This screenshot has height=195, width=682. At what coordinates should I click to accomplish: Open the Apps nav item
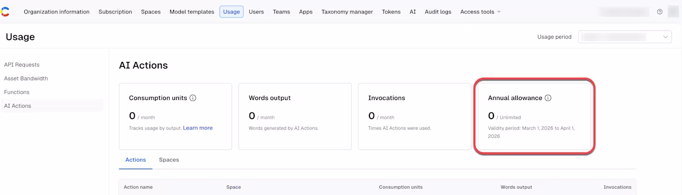click(x=306, y=12)
